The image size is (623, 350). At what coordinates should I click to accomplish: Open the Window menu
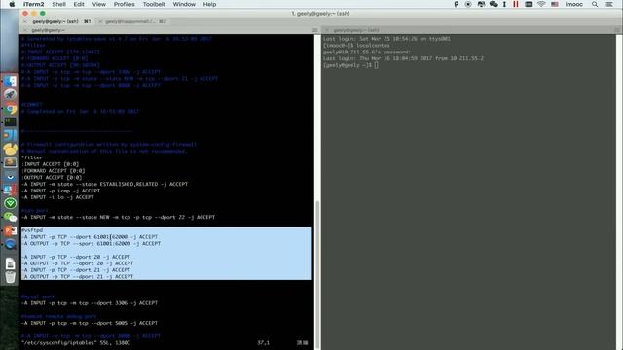pos(184,4)
